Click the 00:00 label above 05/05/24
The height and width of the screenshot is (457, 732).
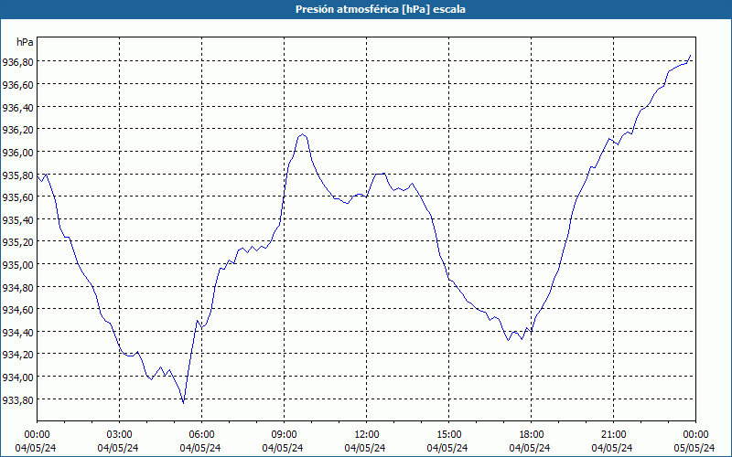[695, 435]
